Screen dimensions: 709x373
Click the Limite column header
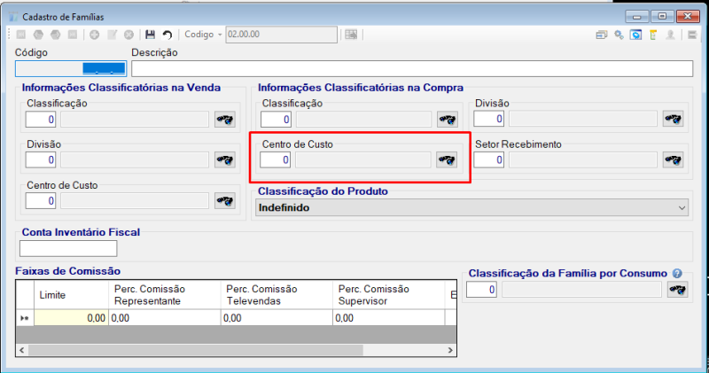point(72,295)
